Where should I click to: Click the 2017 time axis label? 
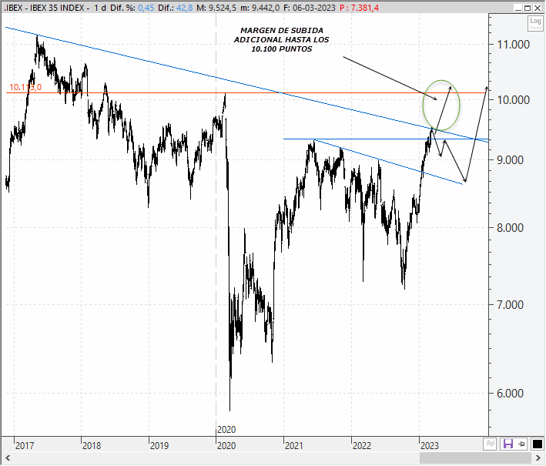click(x=25, y=446)
